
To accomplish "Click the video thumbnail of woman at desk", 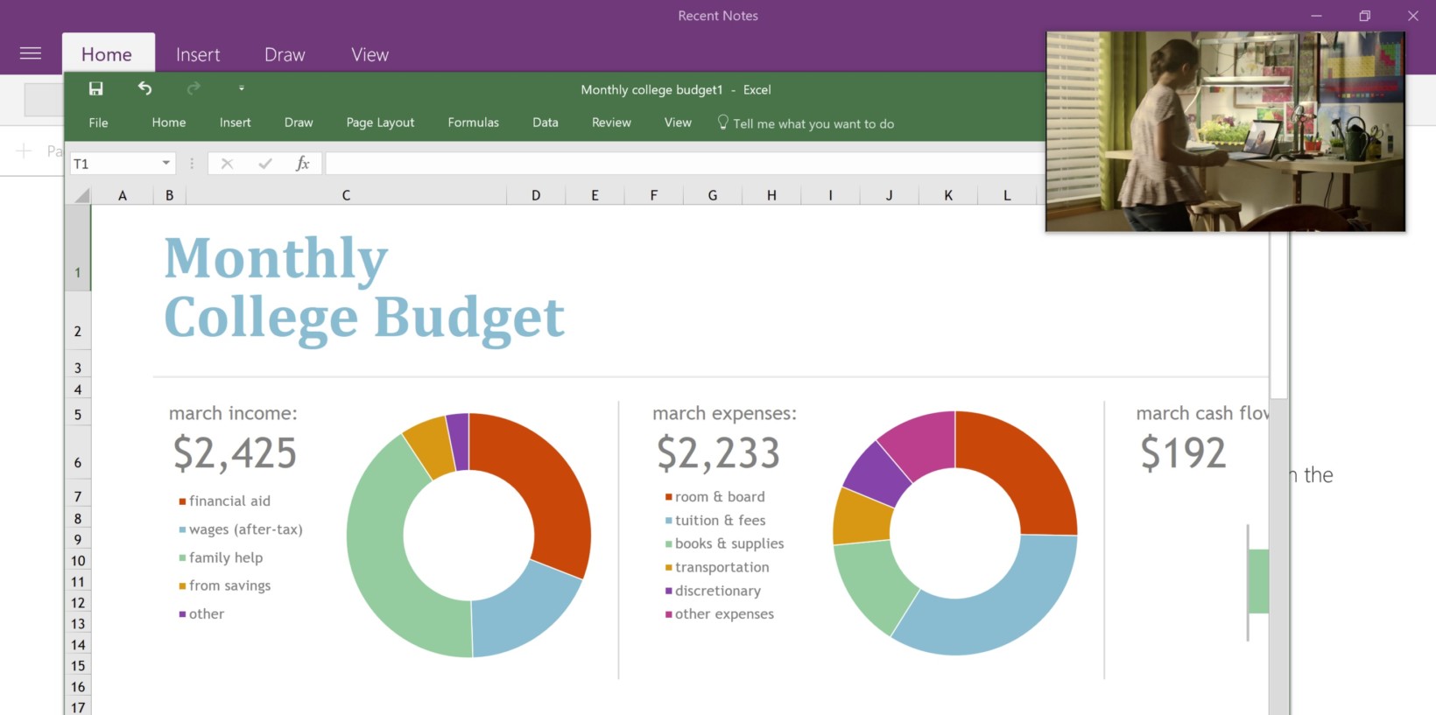I will (x=1226, y=132).
